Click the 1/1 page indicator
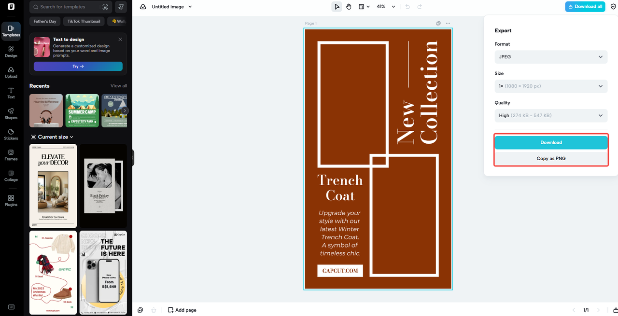Screen dimensions: 618x316 586,310
